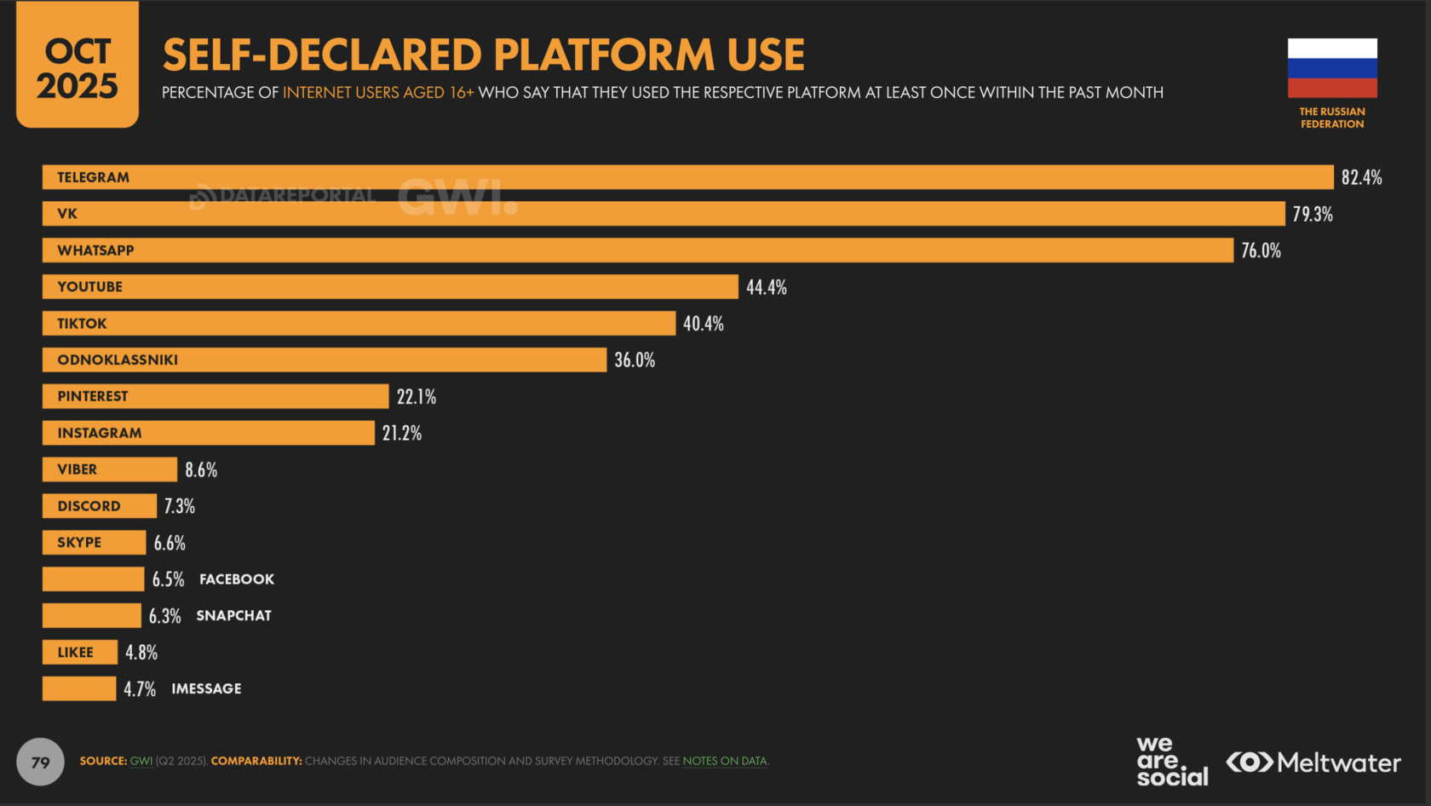Screen dimensions: 1431x806
Task: Click the page number 79 badge
Action: [x=40, y=762]
